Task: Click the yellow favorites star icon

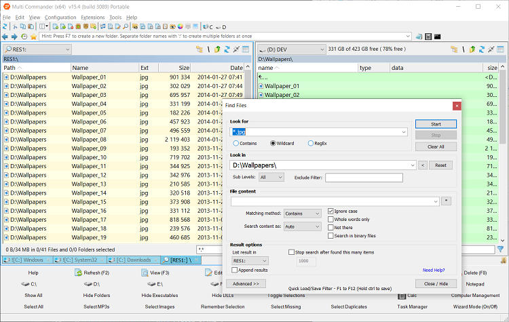Action: (x=33, y=36)
